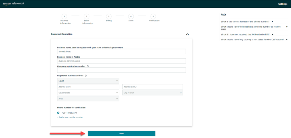Click the Next button
Viewport: 291px width, 138px height.
point(122,133)
